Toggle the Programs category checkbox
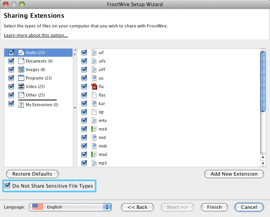The height and width of the screenshot is (217, 270). coord(11,78)
